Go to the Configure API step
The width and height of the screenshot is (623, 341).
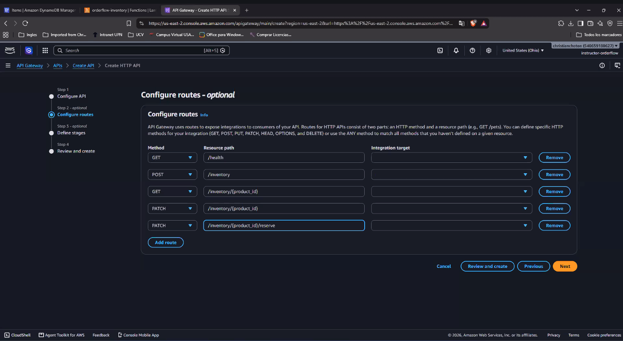(x=71, y=96)
